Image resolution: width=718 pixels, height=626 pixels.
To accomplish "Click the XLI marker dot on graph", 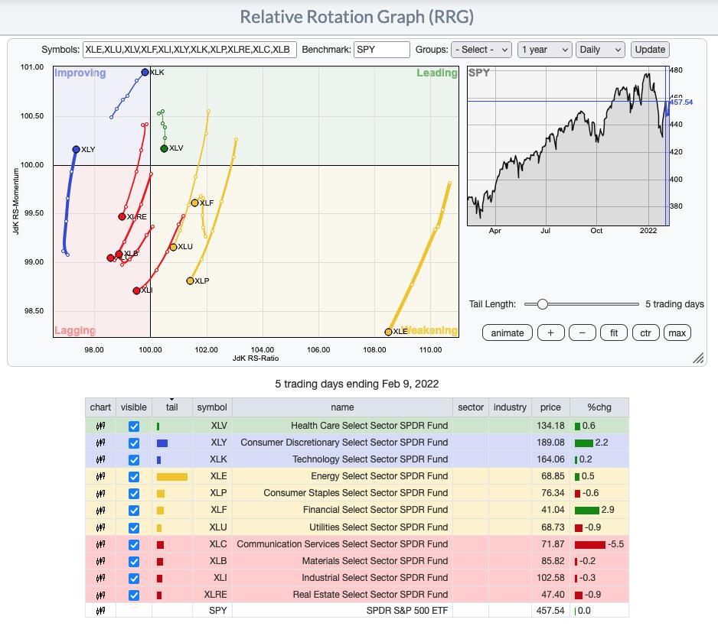I will 136,290.
